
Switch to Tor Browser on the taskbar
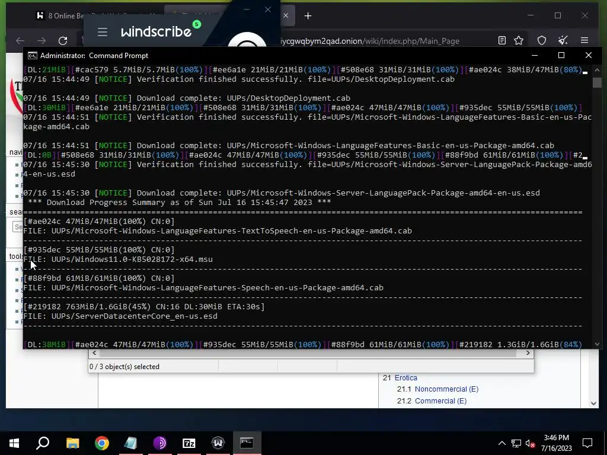[160, 443]
